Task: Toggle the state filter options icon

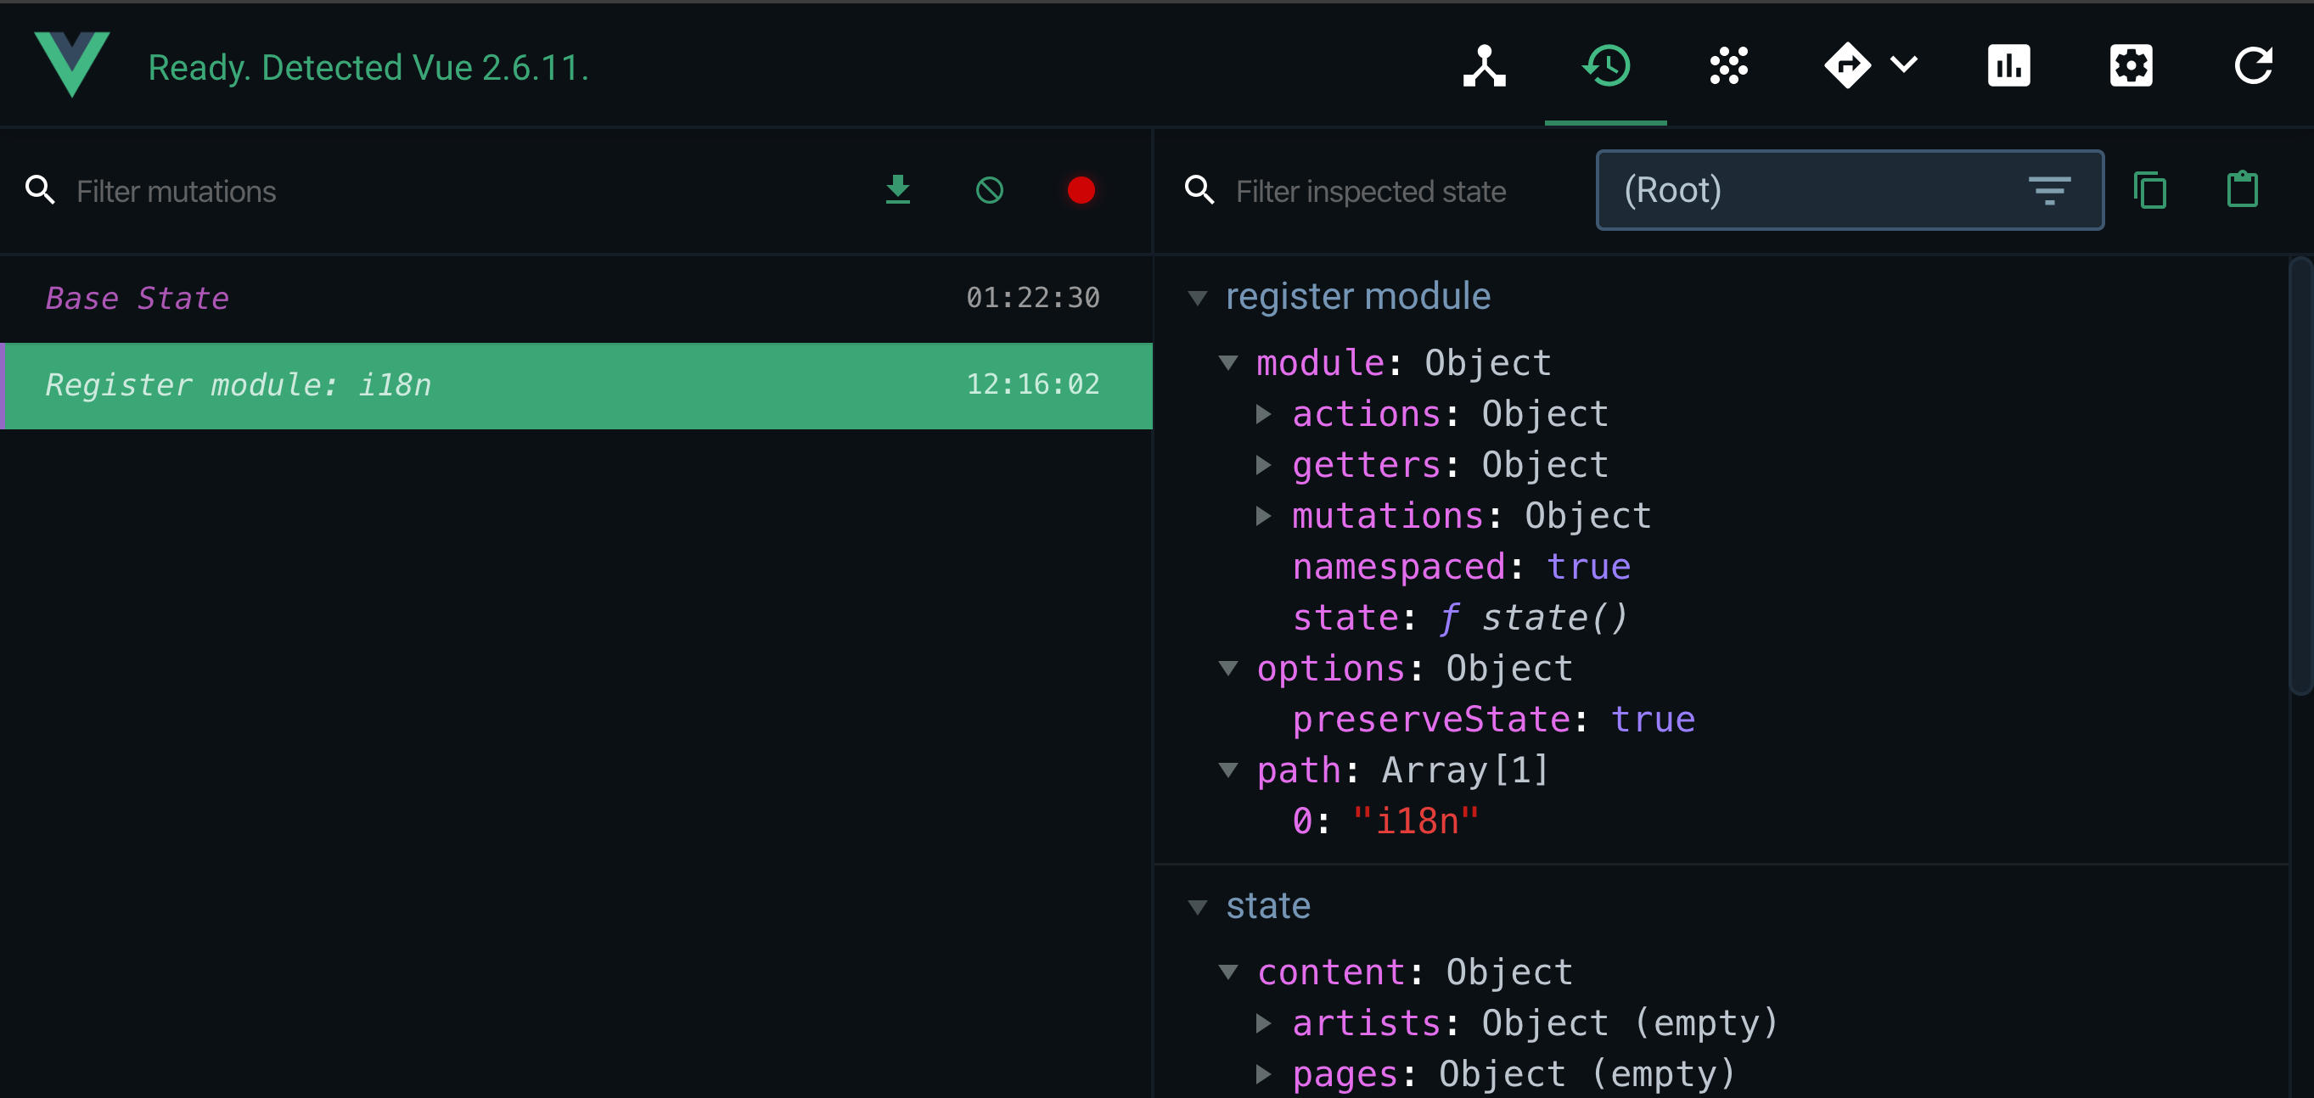Action: [2052, 190]
